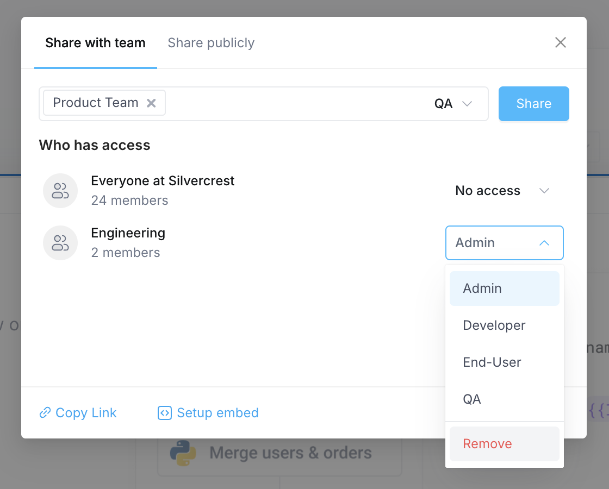Click the Share button
The image size is (609, 489).
(x=533, y=103)
